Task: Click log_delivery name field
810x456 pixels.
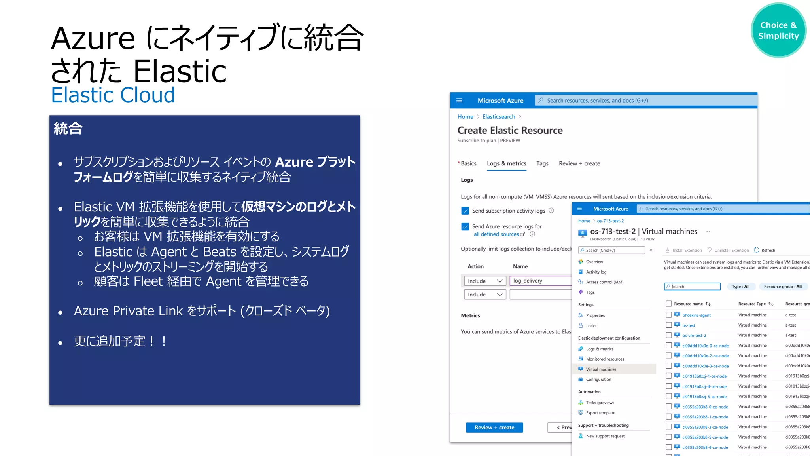Action: click(541, 281)
